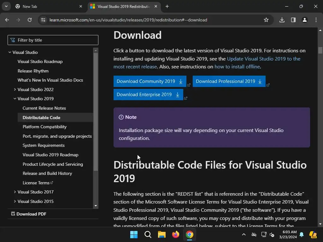Open Visual Studio 2019 Roadmap
The height and width of the screenshot is (242, 323).
50,155
